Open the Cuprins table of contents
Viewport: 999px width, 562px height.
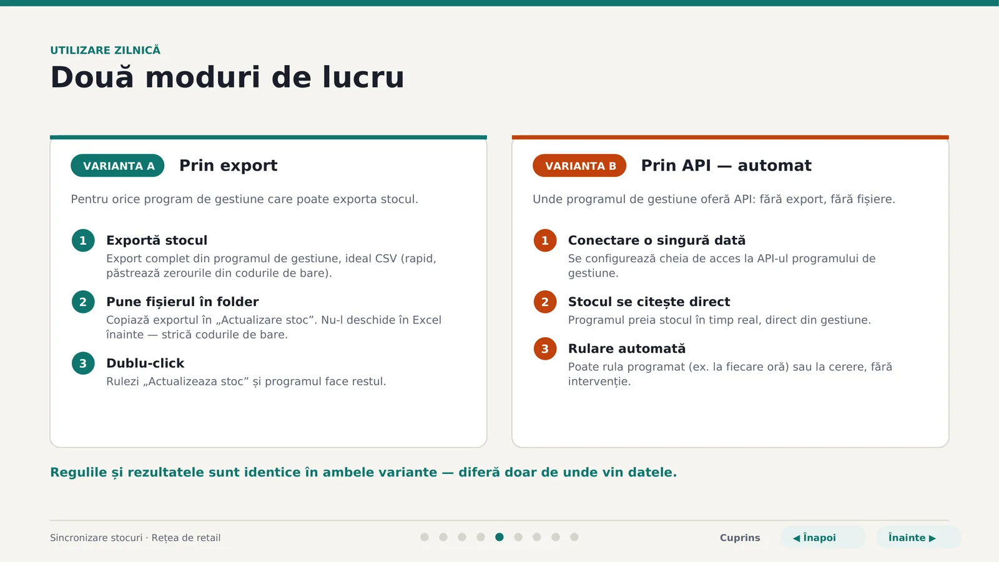[740, 538]
